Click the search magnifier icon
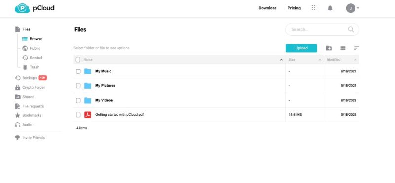395x183 pixels. pyautogui.click(x=351, y=29)
